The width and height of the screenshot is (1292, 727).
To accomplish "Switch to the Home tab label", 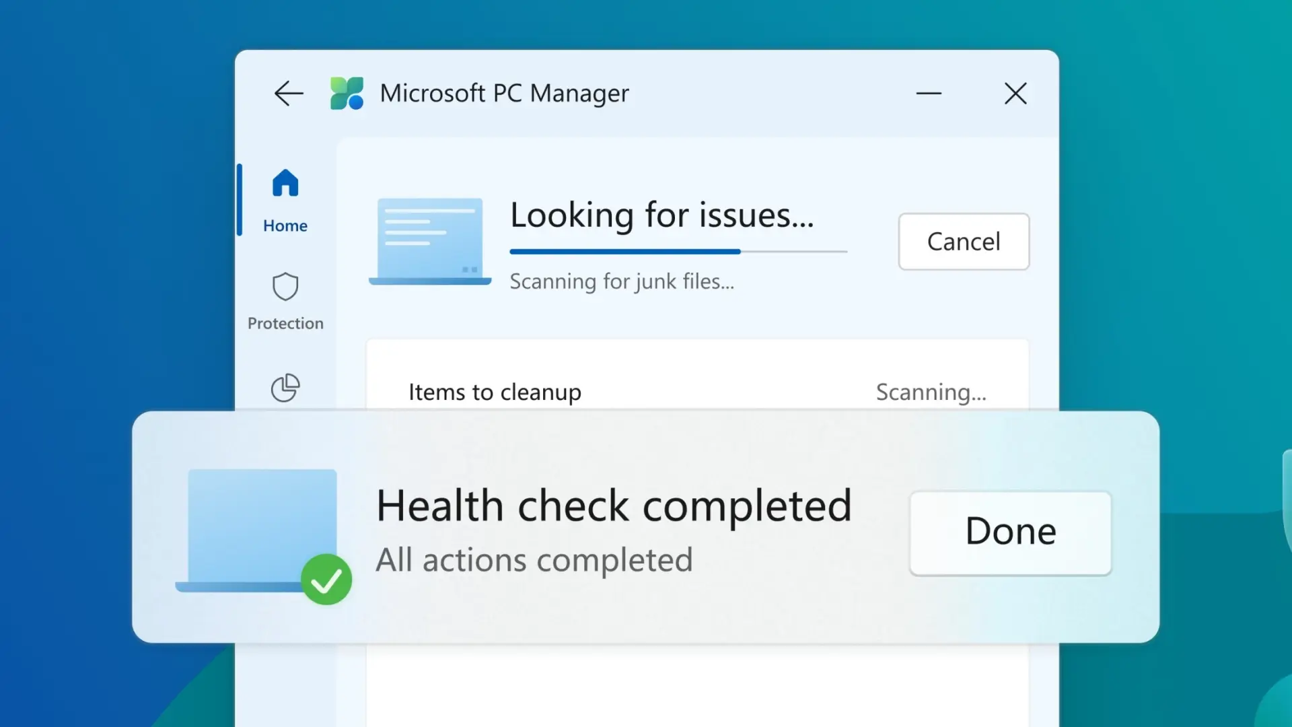I will [285, 226].
